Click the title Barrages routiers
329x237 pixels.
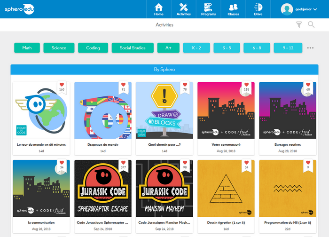288,145
